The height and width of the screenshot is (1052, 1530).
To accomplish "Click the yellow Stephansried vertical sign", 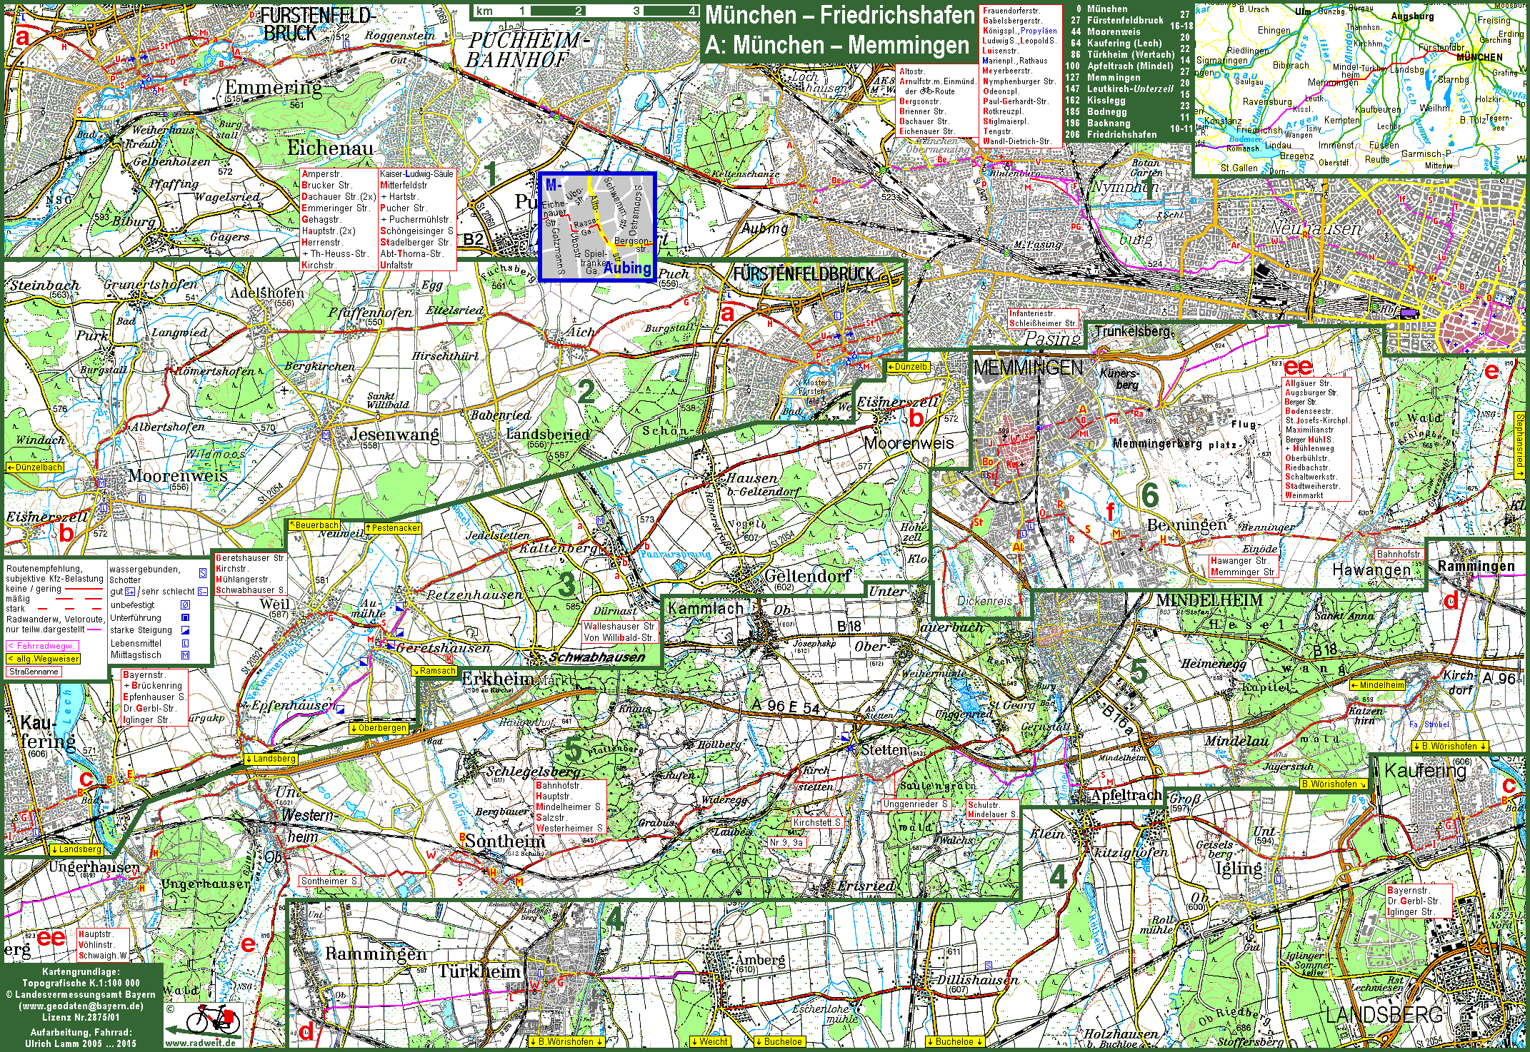I will pyautogui.click(x=1519, y=445).
